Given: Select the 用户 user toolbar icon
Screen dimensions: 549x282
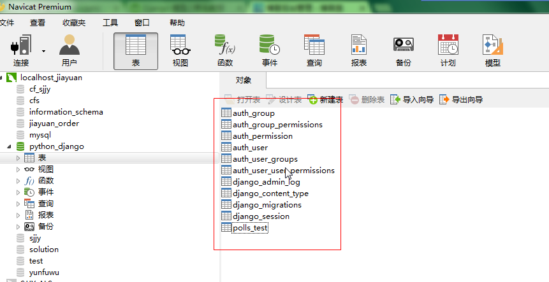Looking at the screenshot, I should pos(70,51).
